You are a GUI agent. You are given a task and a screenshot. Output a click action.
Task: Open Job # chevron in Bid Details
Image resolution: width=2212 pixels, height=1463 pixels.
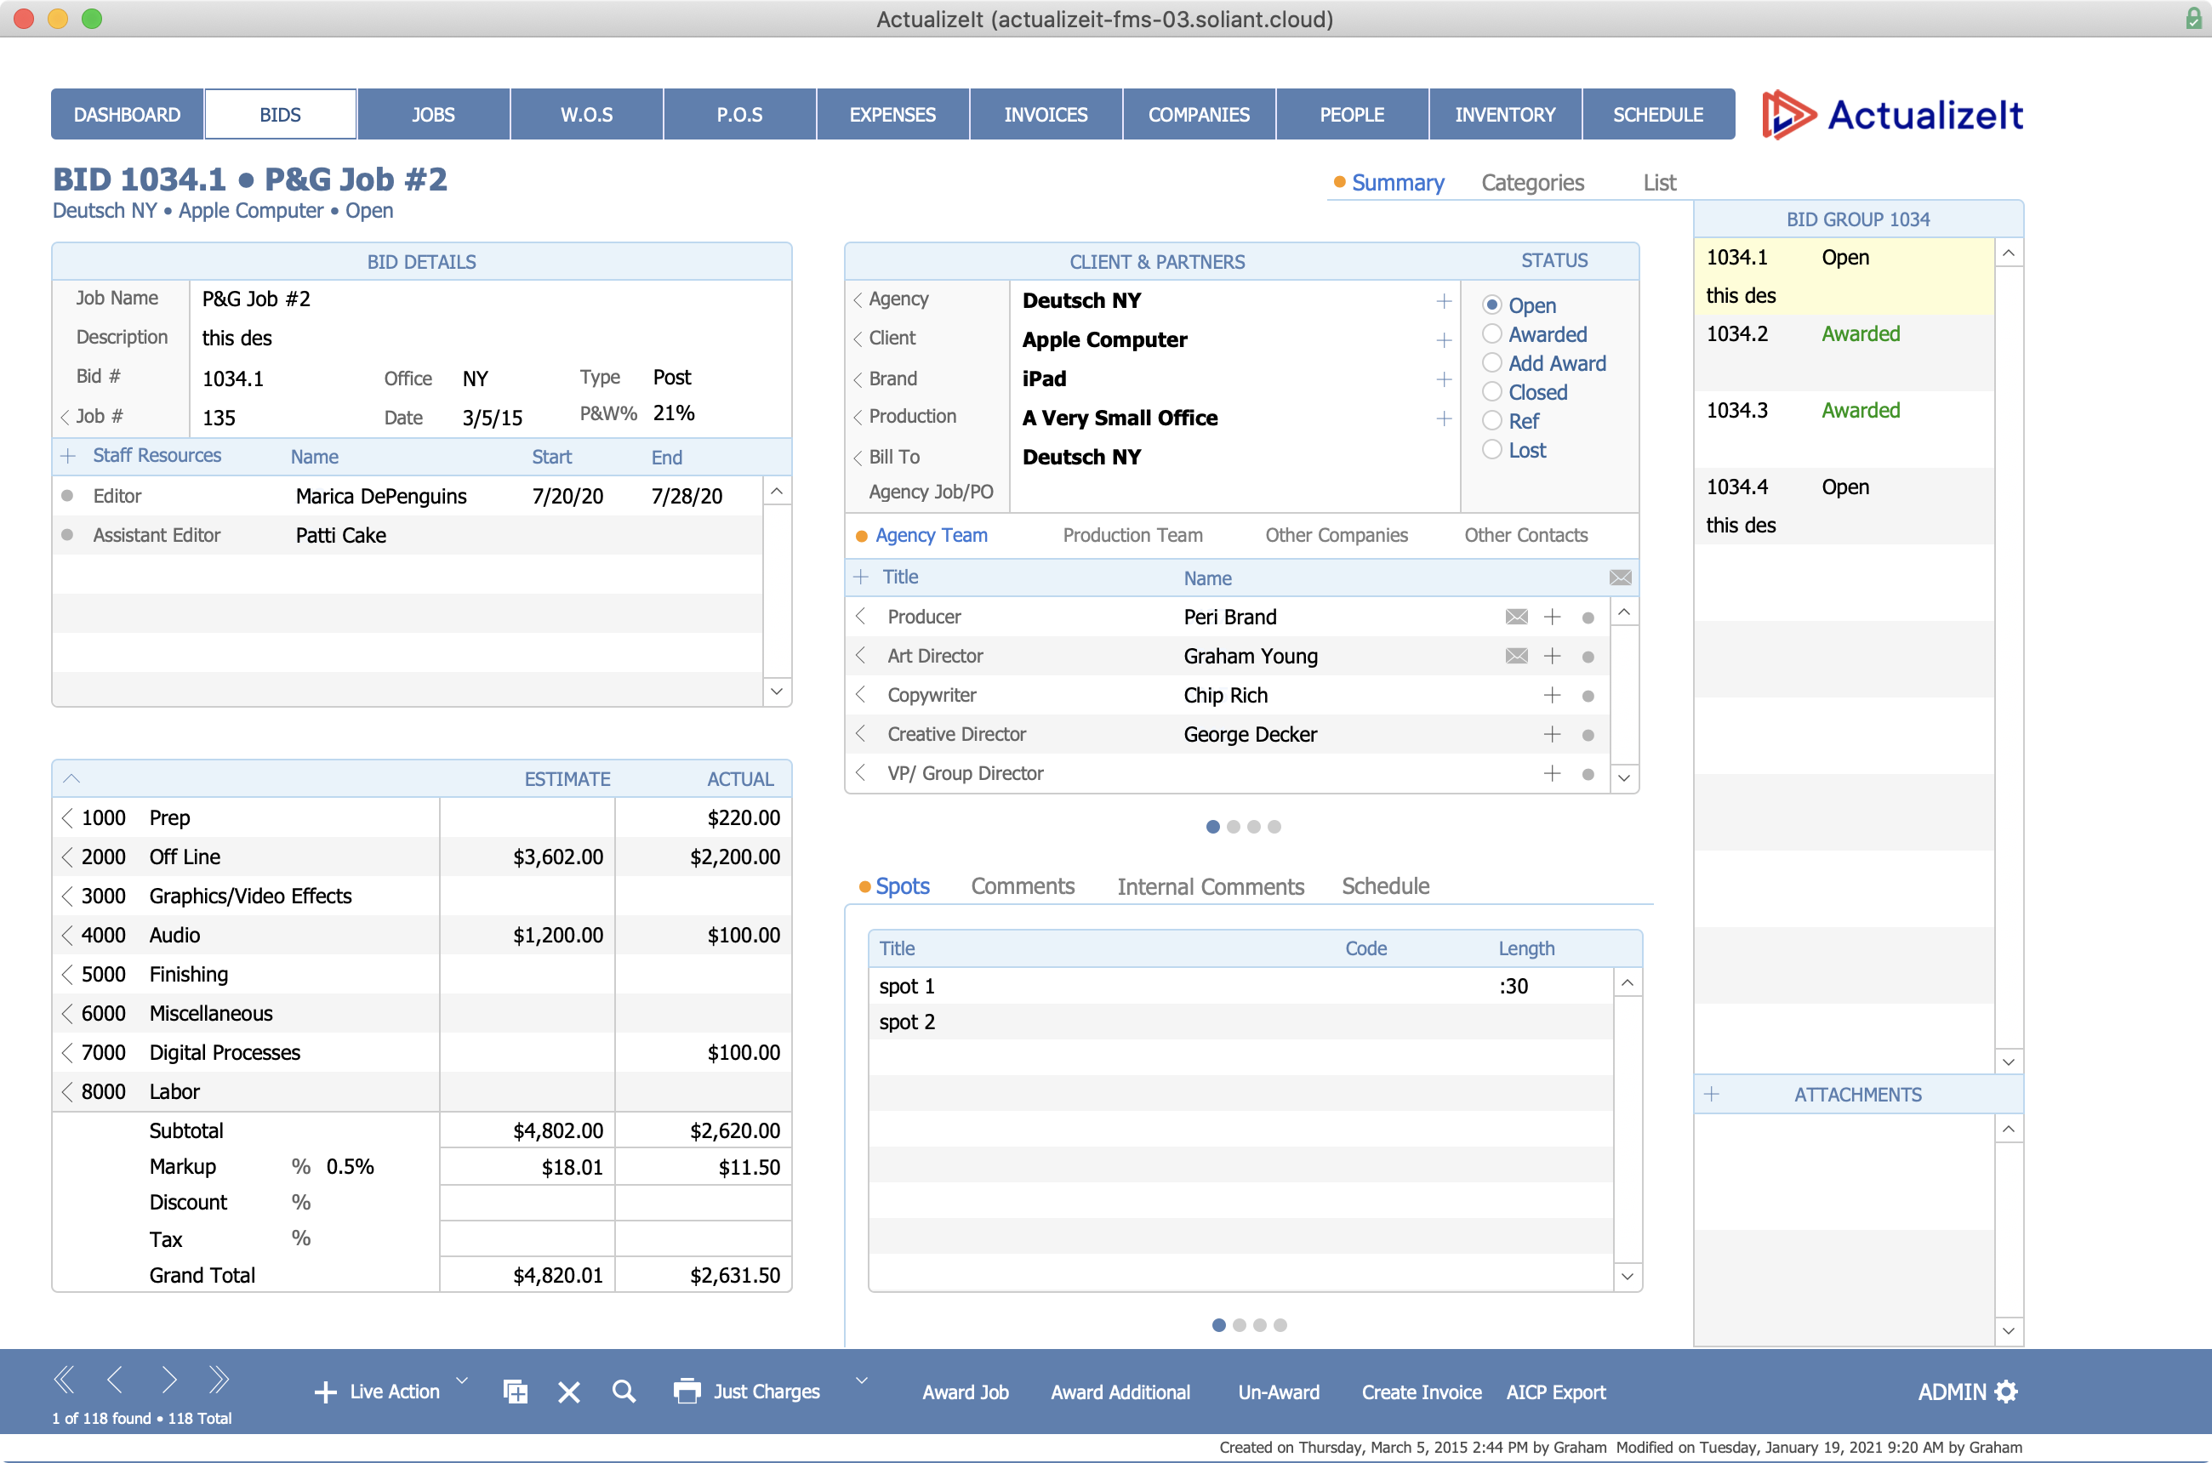(x=65, y=417)
